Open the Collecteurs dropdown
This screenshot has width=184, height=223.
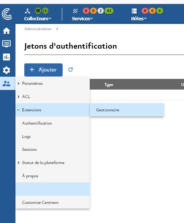[38, 18]
